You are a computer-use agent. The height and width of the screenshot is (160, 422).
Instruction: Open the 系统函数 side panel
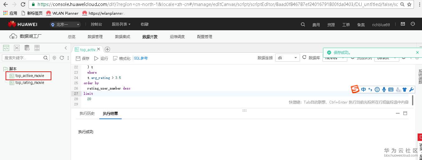click(420, 77)
